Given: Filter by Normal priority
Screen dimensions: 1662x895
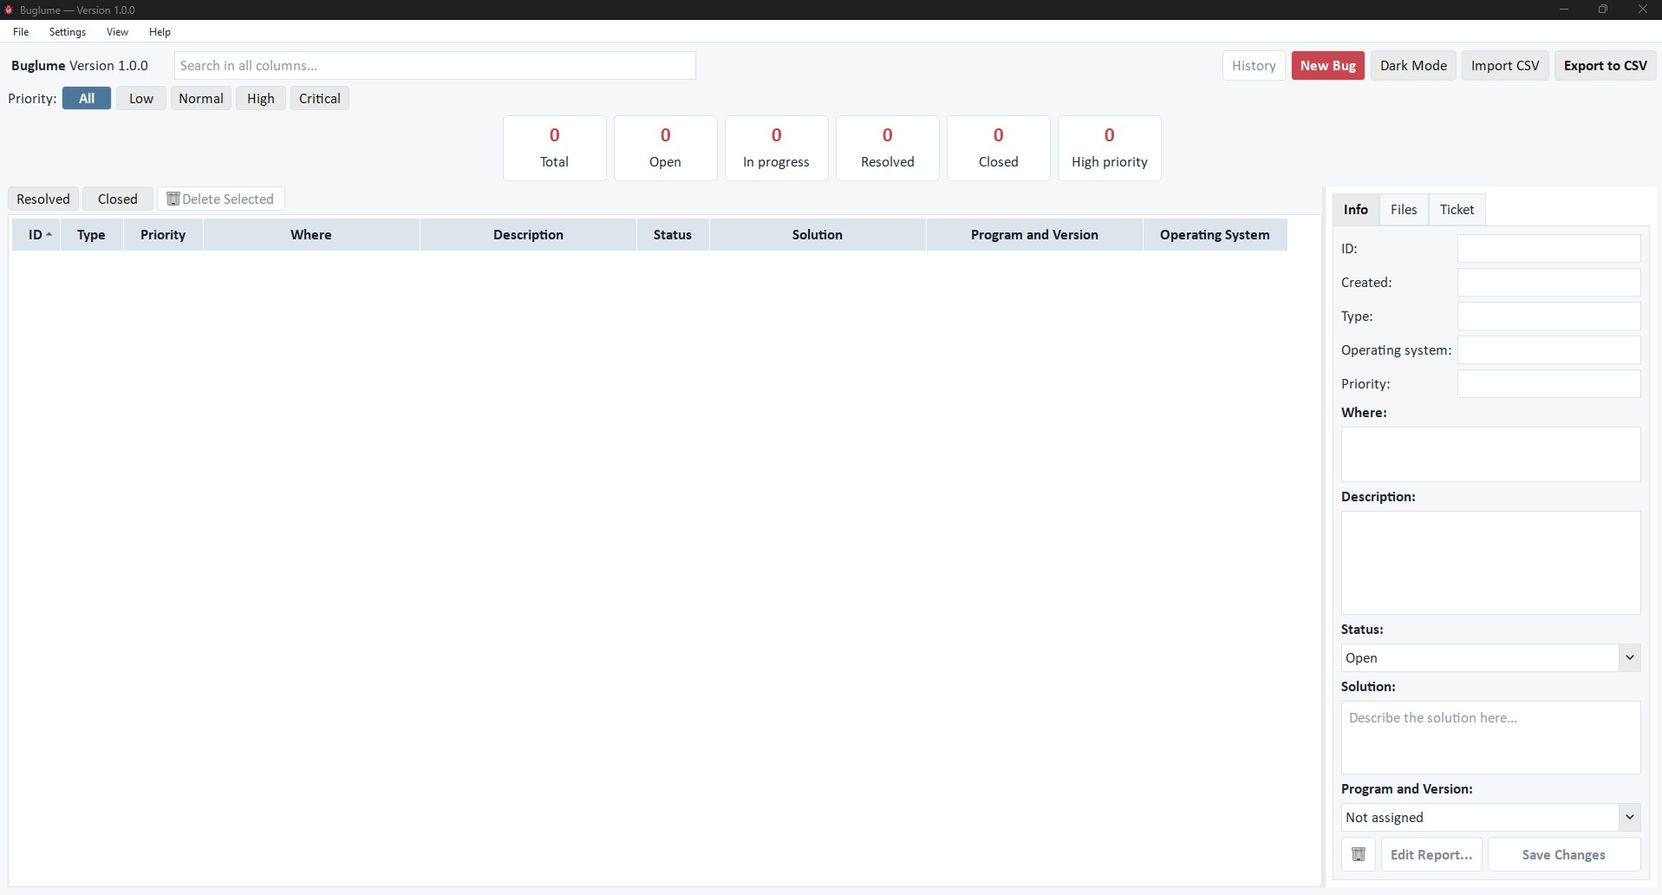Looking at the screenshot, I should [x=201, y=98].
